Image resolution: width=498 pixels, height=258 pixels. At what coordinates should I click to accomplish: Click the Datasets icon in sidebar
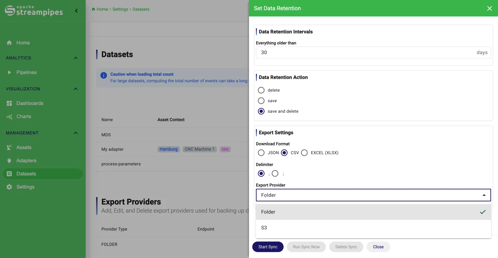click(9, 174)
